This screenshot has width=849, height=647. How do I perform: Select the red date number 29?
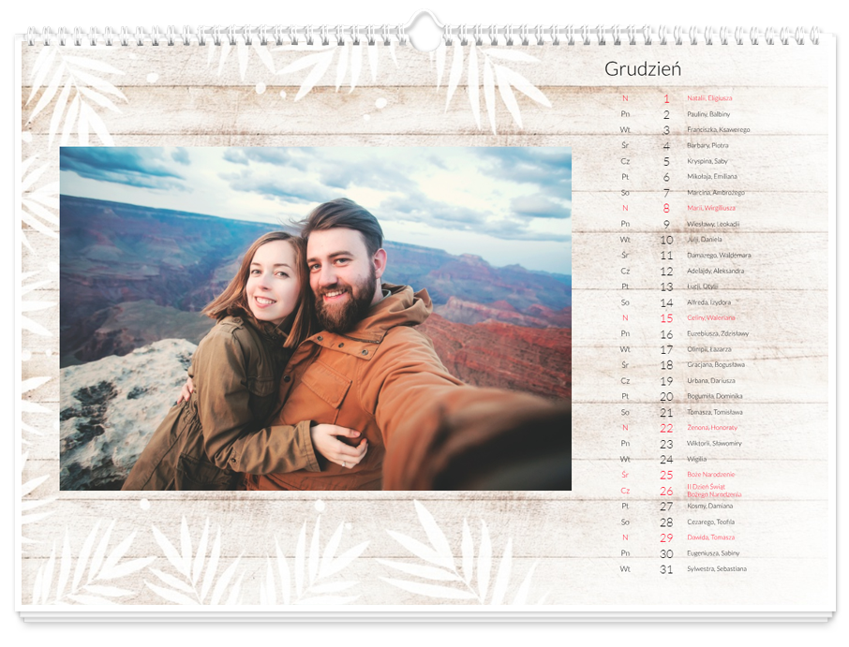[x=666, y=537]
